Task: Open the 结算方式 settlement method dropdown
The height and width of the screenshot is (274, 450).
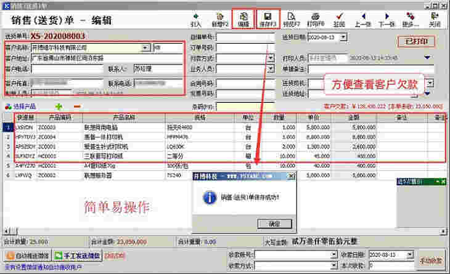Action: [x=271, y=58]
